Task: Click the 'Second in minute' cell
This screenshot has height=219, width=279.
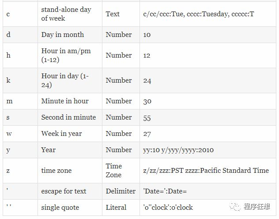Action: [x=70, y=117]
